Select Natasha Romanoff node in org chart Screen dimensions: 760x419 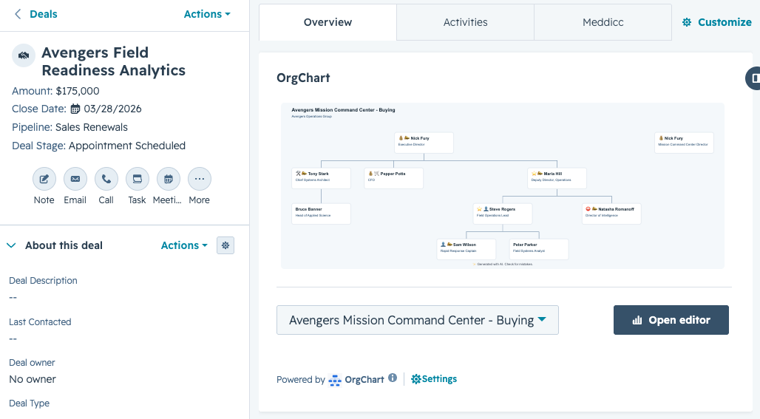(x=611, y=214)
